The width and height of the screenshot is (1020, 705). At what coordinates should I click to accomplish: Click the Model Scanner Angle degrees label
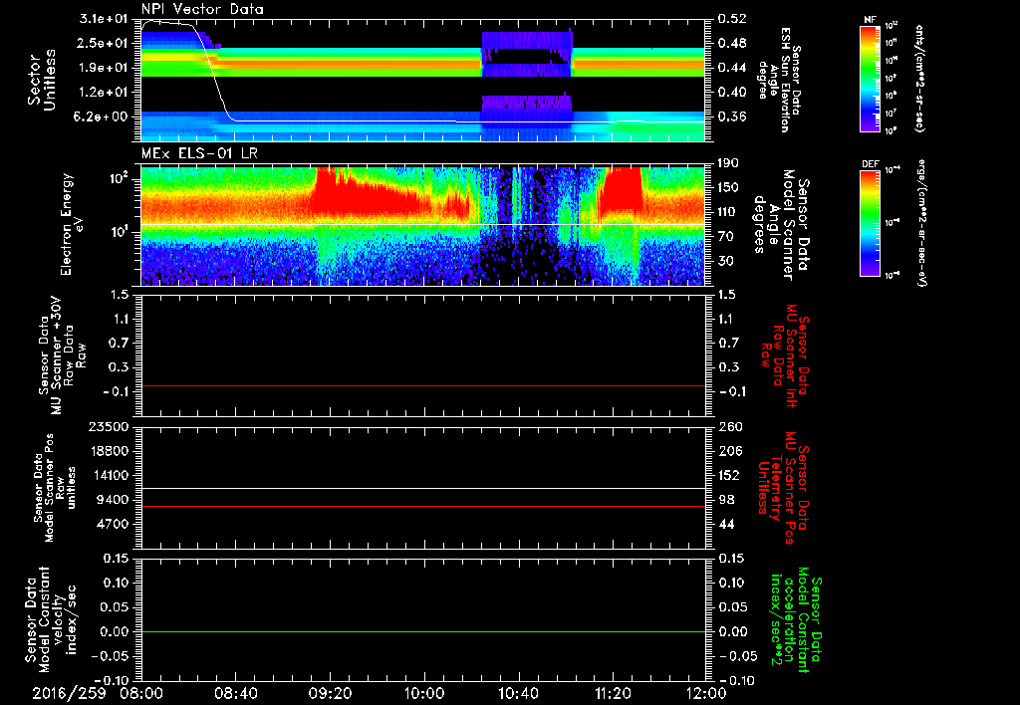(x=781, y=224)
